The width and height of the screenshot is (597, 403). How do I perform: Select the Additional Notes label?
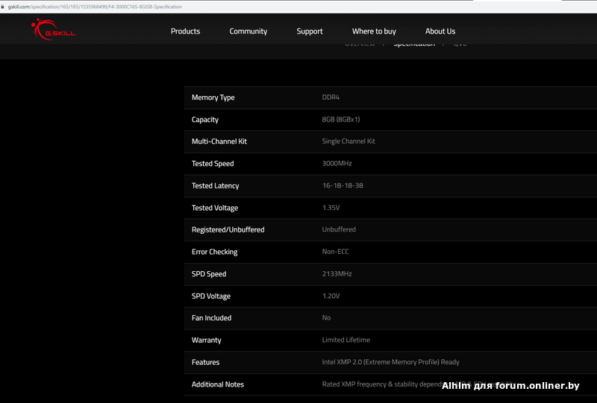[217, 384]
